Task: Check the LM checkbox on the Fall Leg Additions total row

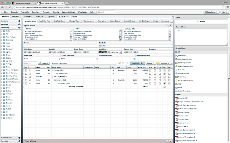Action: point(164,87)
